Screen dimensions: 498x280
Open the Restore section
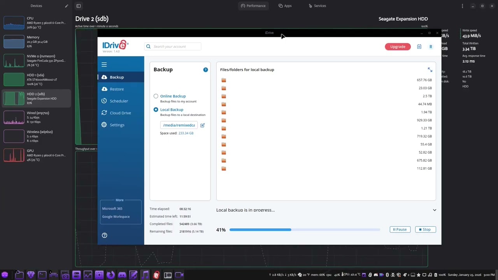121,89
